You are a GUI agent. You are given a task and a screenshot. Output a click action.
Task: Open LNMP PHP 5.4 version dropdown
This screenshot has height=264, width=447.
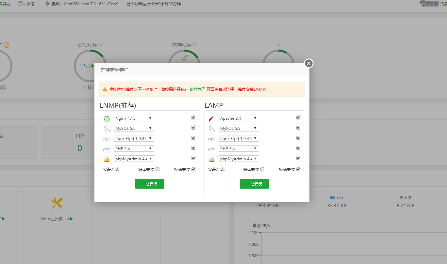point(134,148)
